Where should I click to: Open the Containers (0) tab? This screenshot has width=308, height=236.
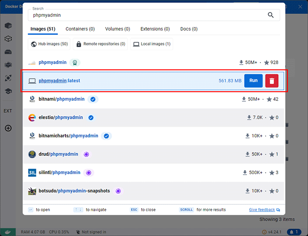(80, 29)
